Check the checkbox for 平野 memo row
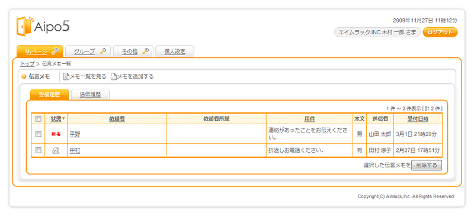 [x=38, y=134]
